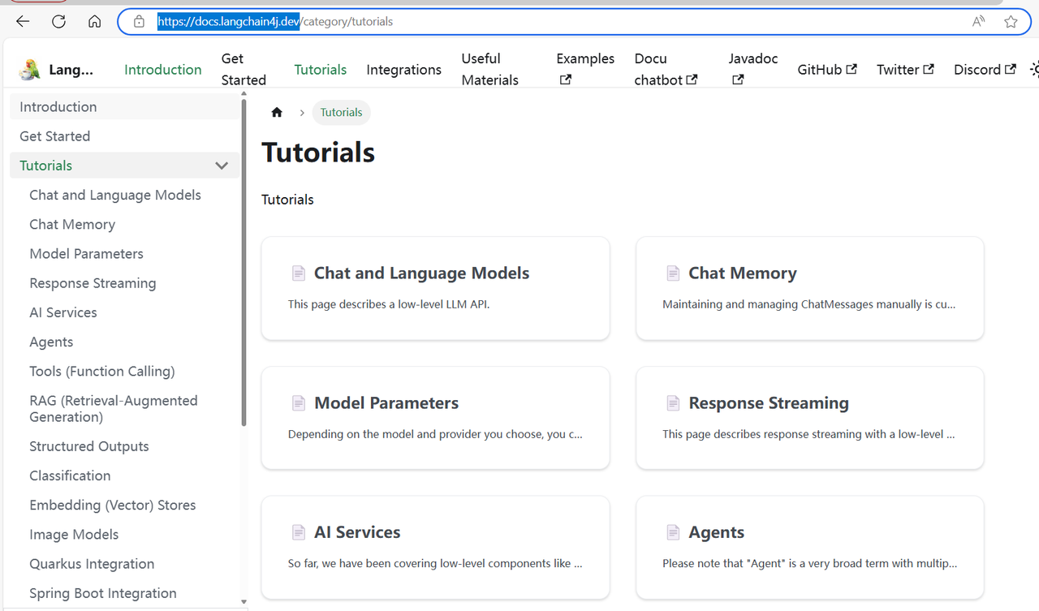The height and width of the screenshot is (611, 1039).
Task: Click the Agents card document icon
Action: (x=673, y=532)
